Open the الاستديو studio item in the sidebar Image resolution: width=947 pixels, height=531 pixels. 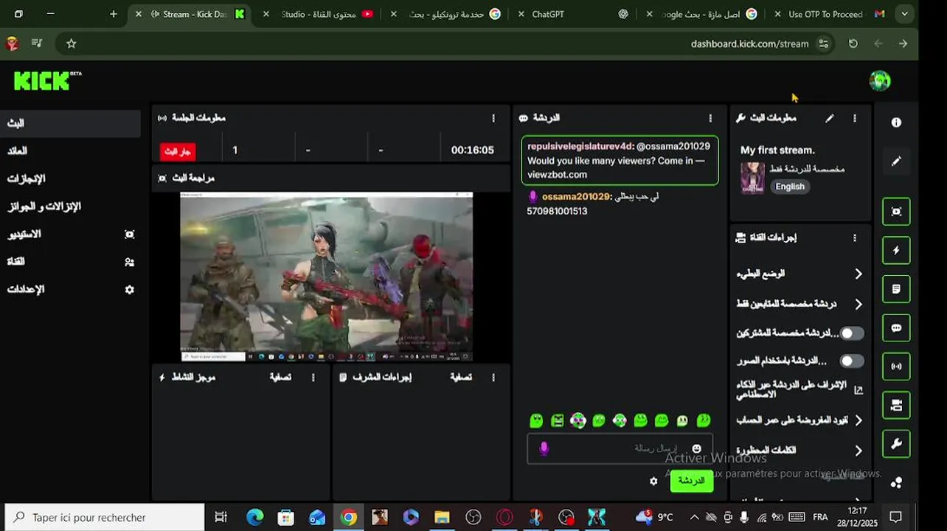70,234
